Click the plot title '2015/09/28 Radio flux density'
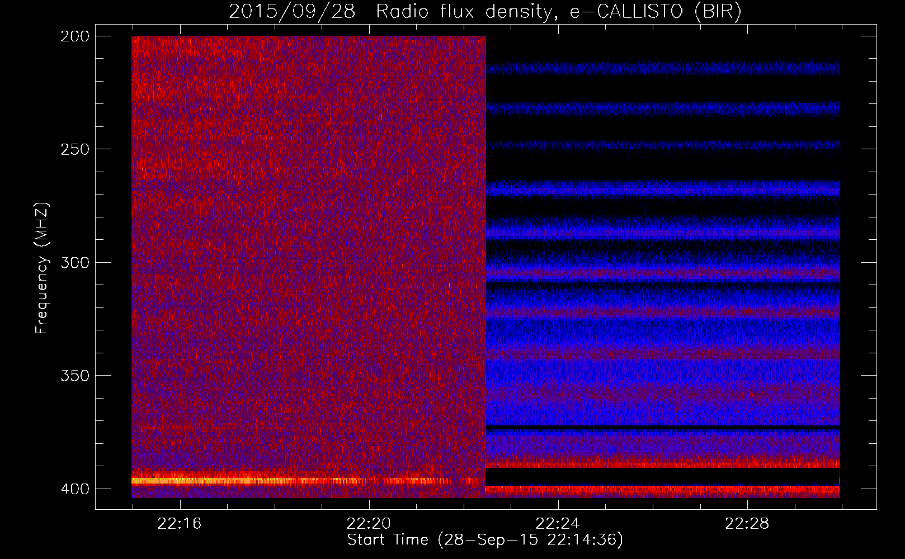The height and width of the screenshot is (559, 905). click(x=485, y=11)
